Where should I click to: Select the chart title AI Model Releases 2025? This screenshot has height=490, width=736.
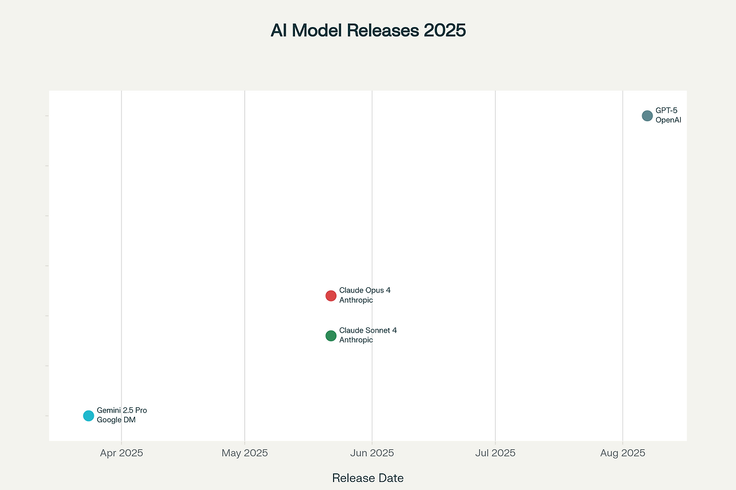click(x=368, y=30)
